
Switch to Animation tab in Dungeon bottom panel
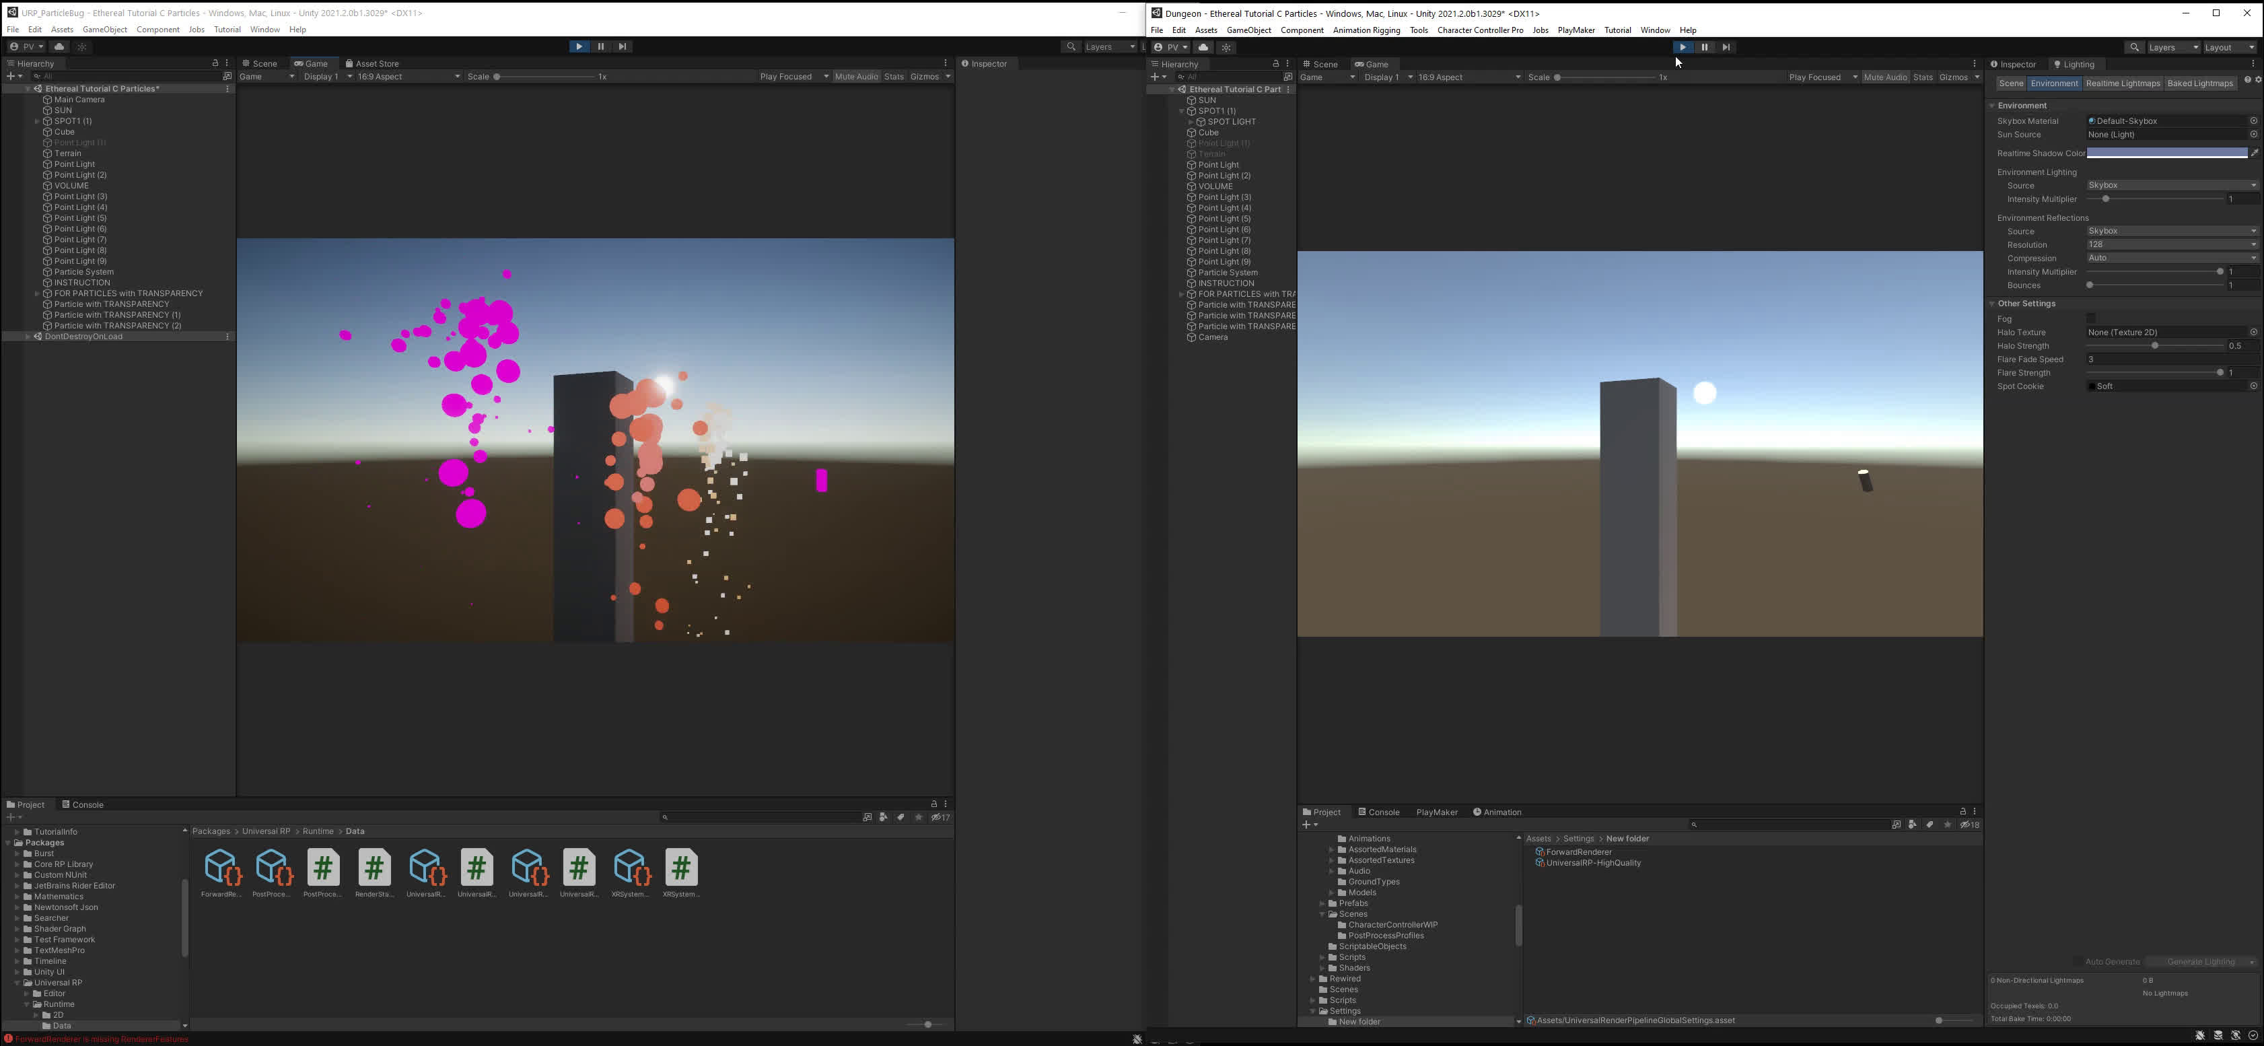tap(1497, 812)
